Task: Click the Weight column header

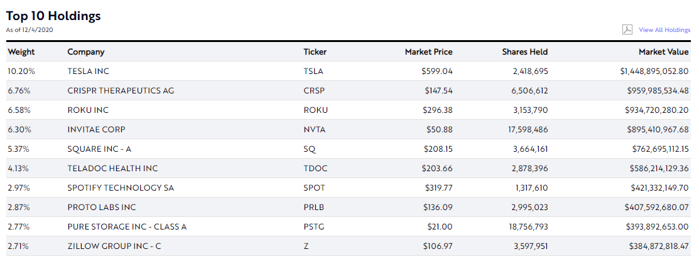Action: click(x=21, y=52)
